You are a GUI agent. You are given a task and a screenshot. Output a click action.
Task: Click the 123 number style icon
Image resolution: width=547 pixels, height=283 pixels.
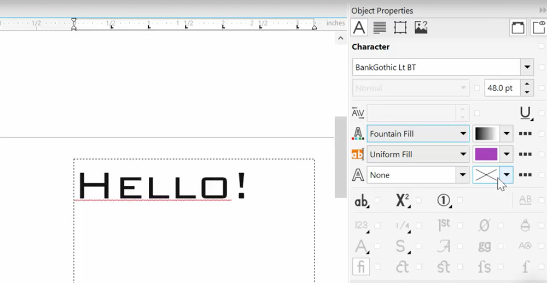(x=361, y=226)
